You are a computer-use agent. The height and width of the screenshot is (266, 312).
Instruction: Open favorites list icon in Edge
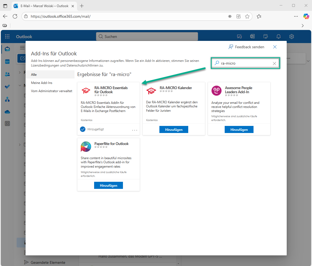(259, 16)
